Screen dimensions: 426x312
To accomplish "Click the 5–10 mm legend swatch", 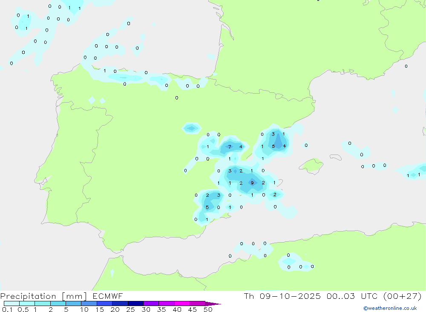I will [x=74, y=303].
